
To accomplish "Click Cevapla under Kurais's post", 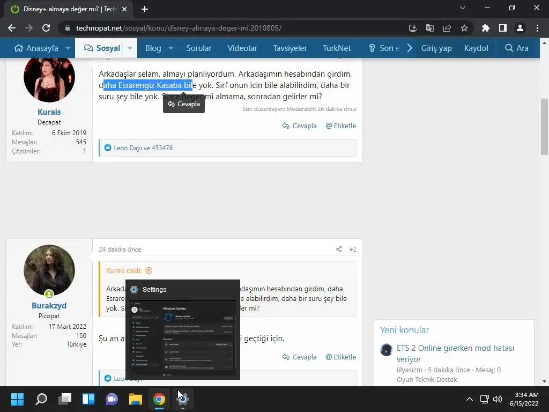I will [299, 126].
